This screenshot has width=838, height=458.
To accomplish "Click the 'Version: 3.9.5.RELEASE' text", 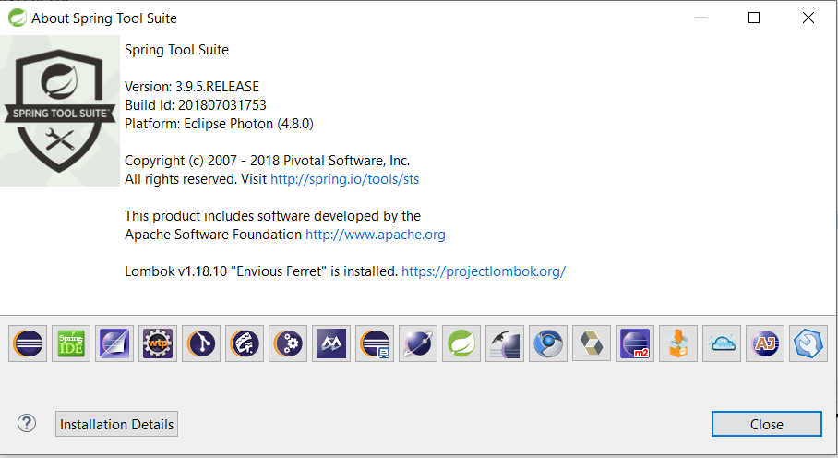I will point(192,87).
